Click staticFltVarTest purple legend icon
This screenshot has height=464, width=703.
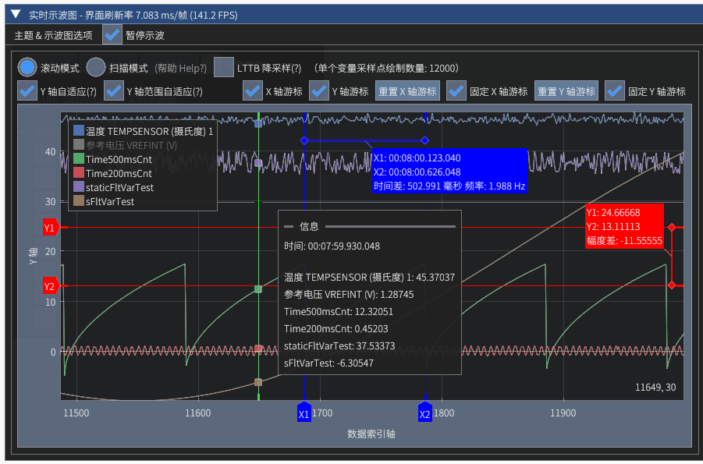point(78,187)
